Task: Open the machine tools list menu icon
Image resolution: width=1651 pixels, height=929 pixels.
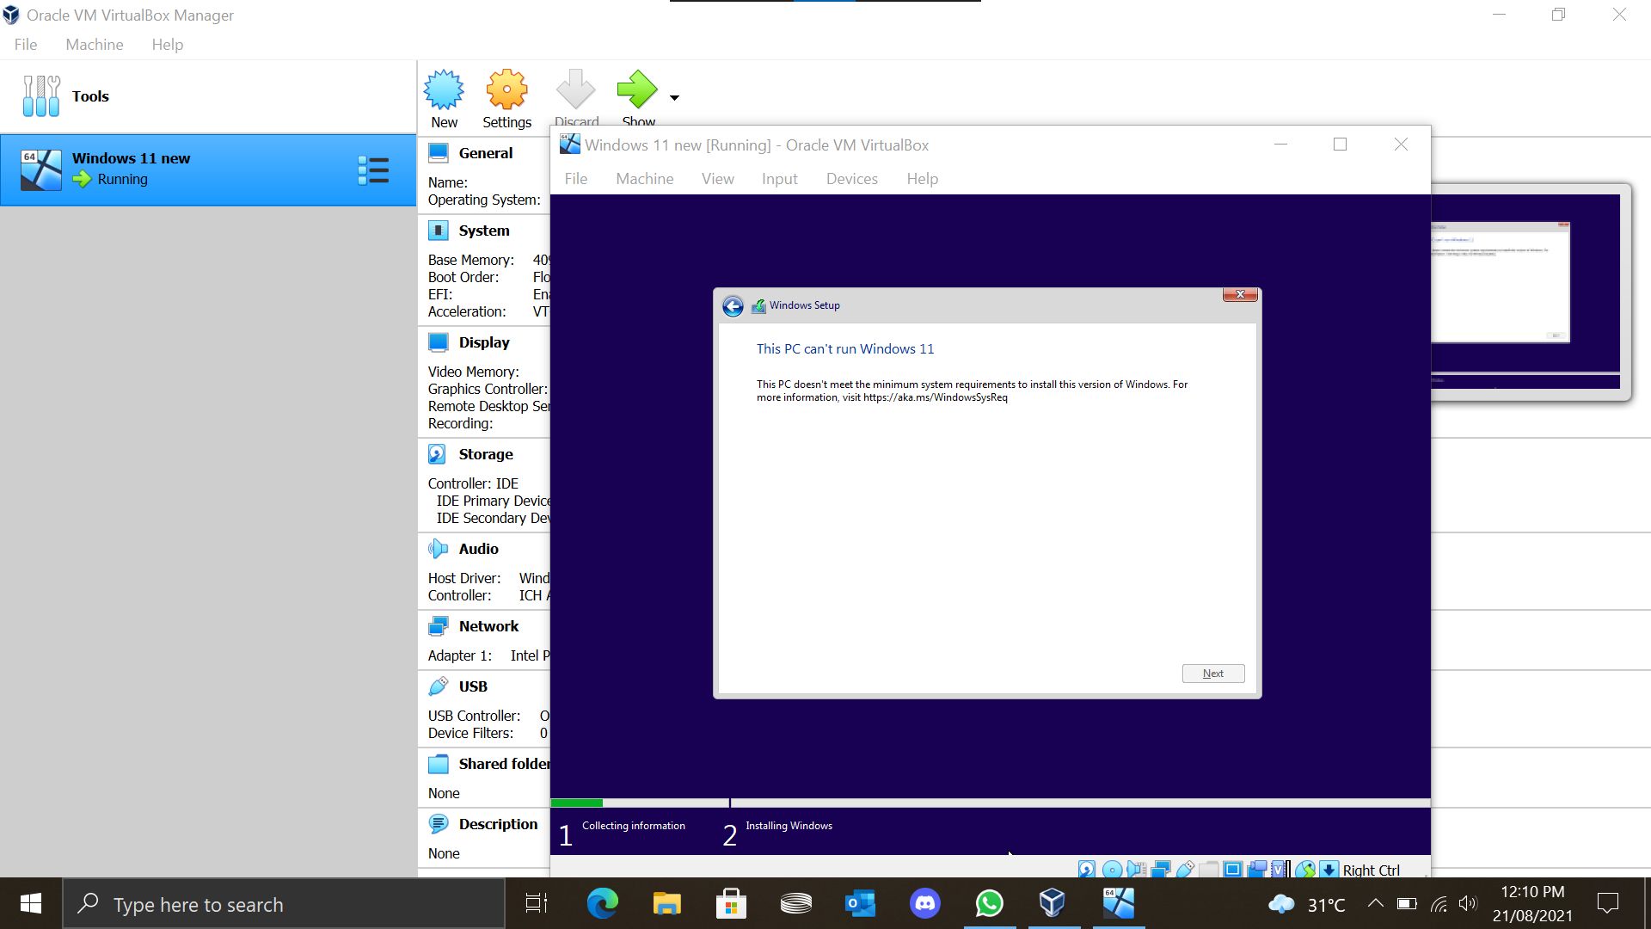Action: (x=373, y=169)
